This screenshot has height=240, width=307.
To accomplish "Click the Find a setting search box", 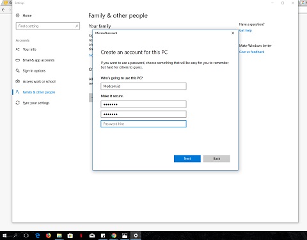I will click(48, 26).
